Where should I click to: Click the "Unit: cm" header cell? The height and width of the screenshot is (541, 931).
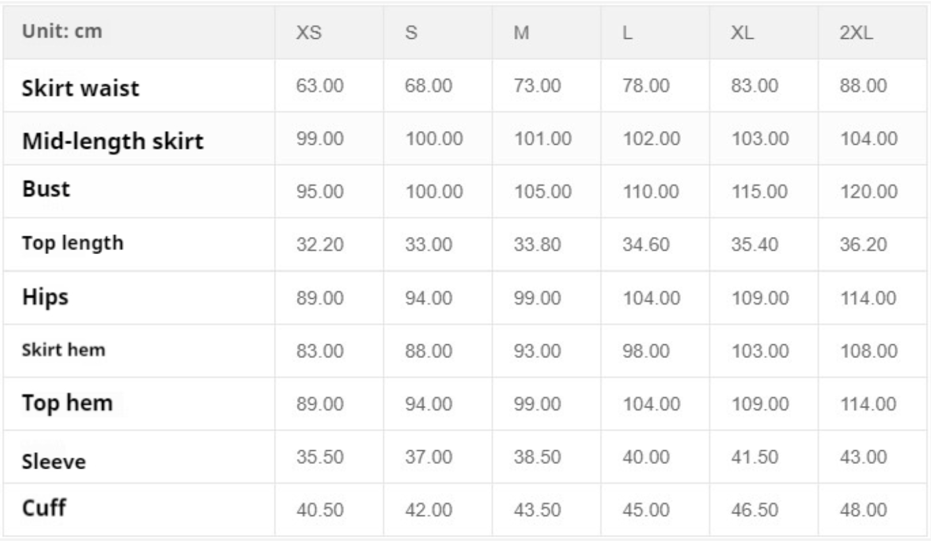coord(63,32)
